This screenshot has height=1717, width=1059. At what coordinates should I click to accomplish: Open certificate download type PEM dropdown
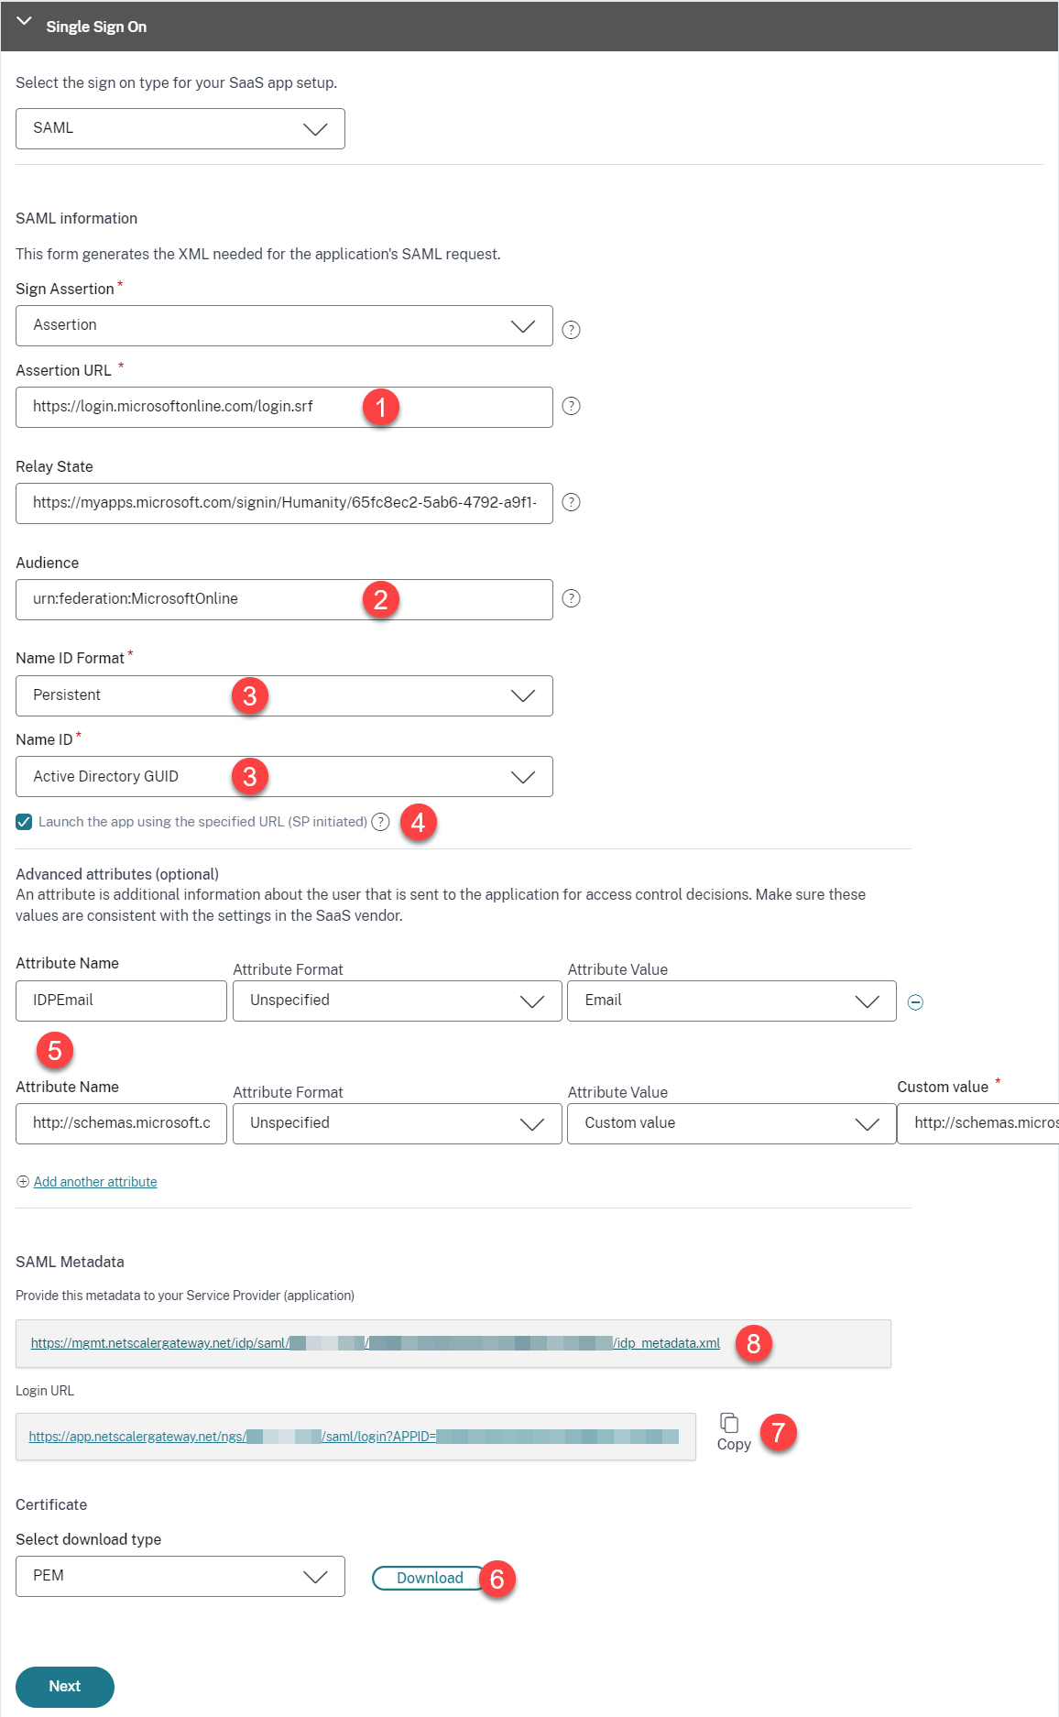180,1576
